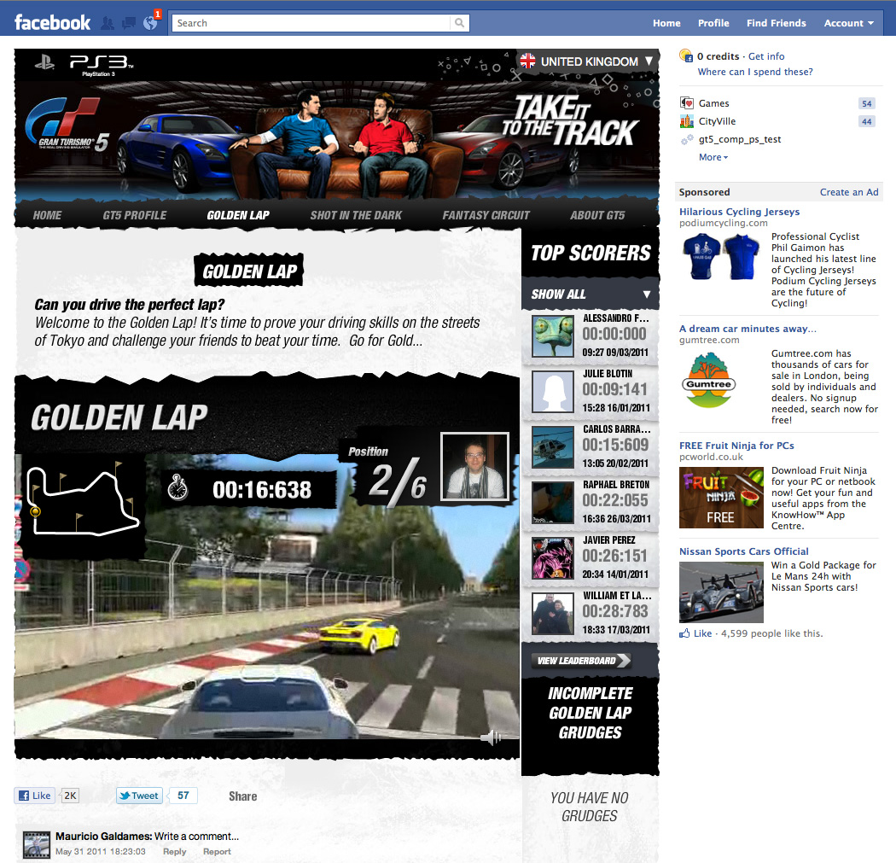Open the Profile page
The height and width of the screenshot is (863, 896).
pyautogui.click(x=713, y=23)
